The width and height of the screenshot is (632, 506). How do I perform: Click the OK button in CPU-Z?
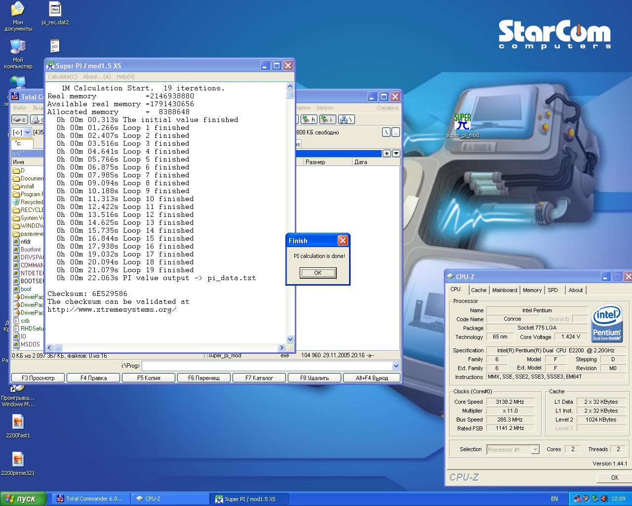615,477
